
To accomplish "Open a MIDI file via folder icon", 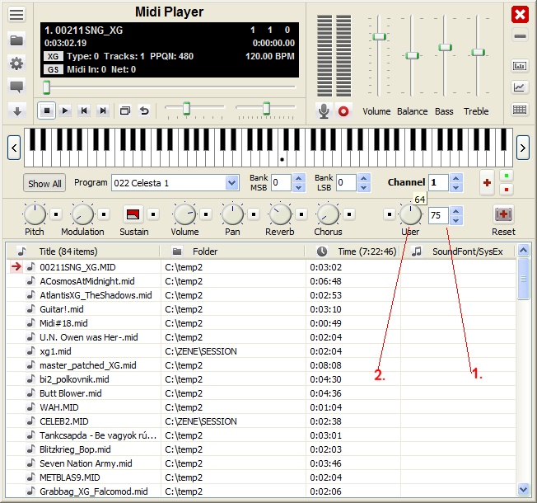I will pyautogui.click(x=16, y=40).
